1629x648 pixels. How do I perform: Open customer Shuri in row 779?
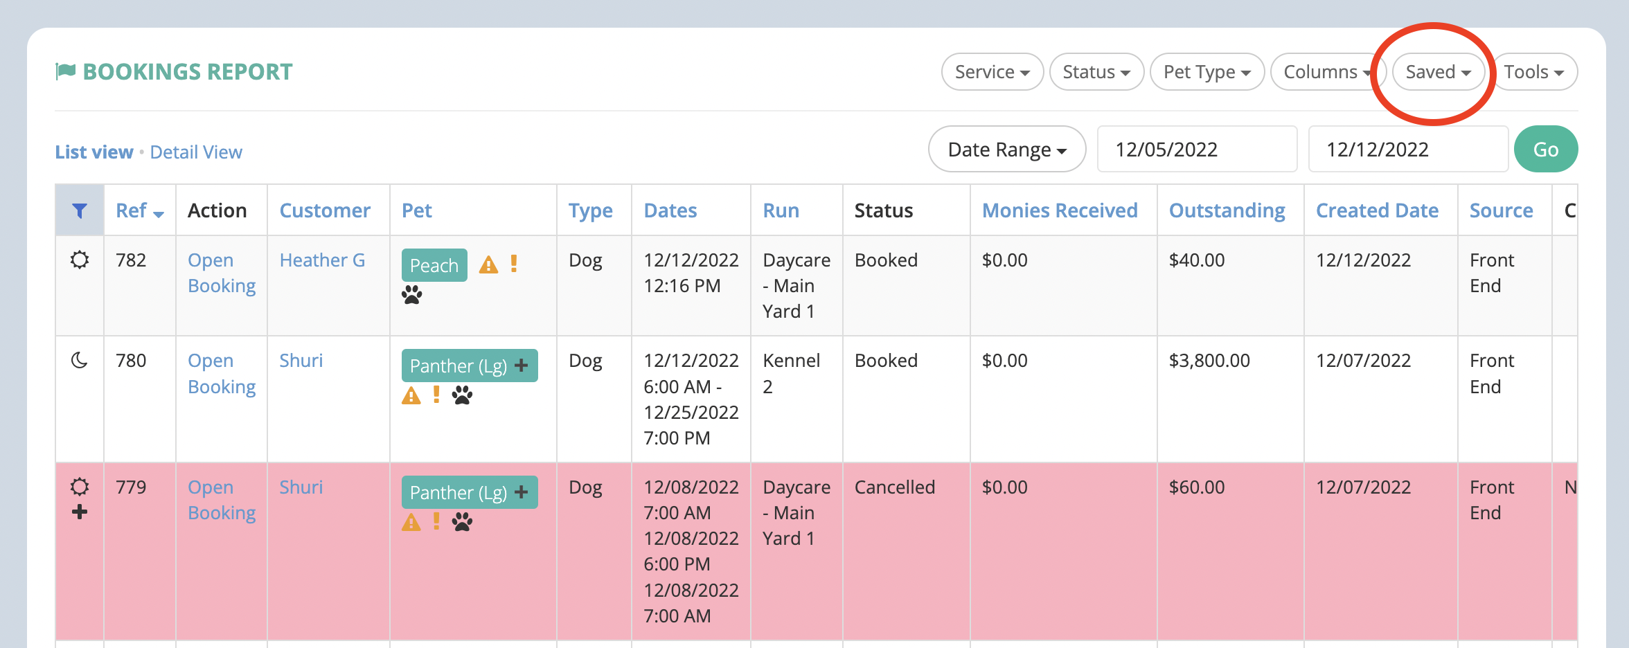(x=301, y=487)
